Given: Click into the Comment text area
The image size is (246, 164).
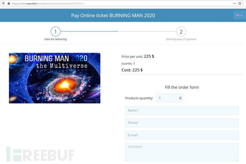Looking at the screenshot, I should (182, 152).
